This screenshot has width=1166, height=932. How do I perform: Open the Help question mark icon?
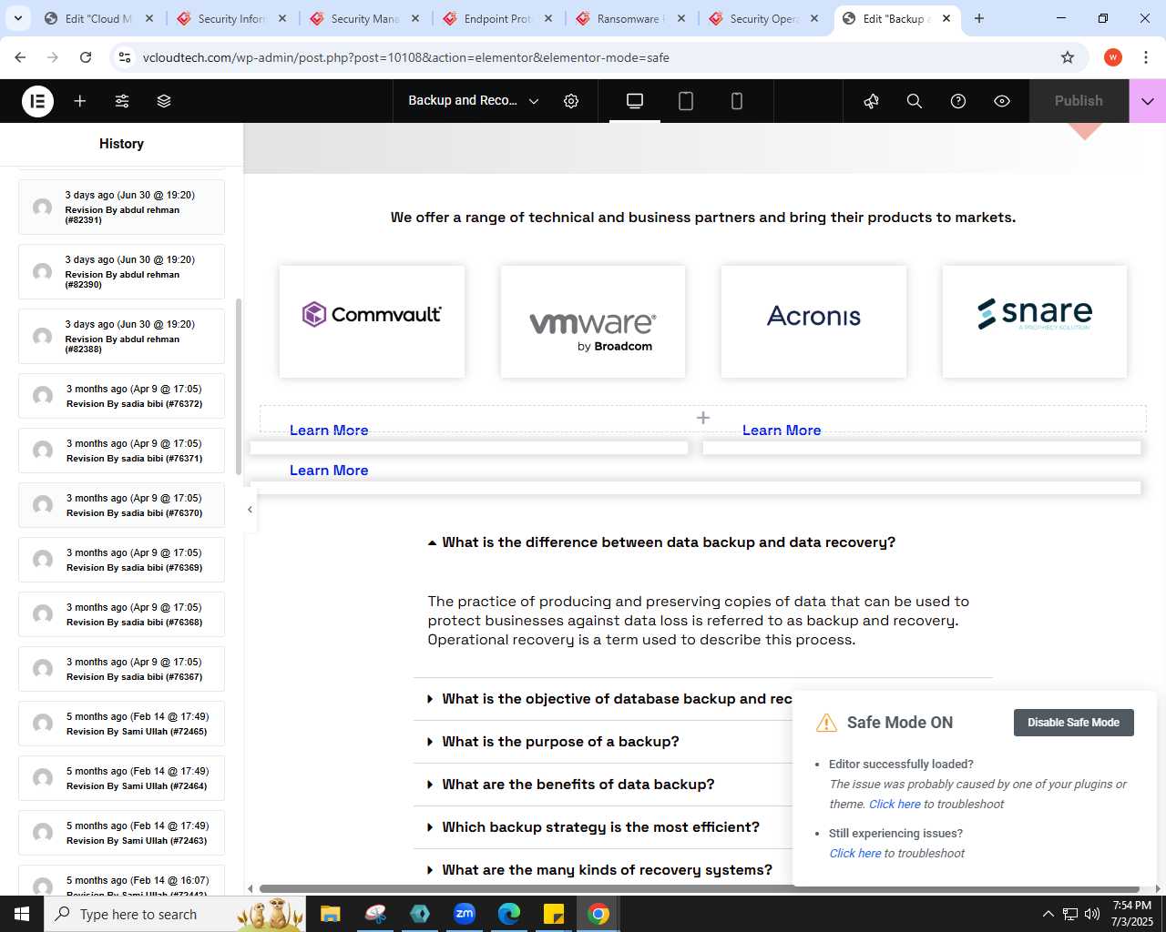pyautogui.click(x=958, y=101)
